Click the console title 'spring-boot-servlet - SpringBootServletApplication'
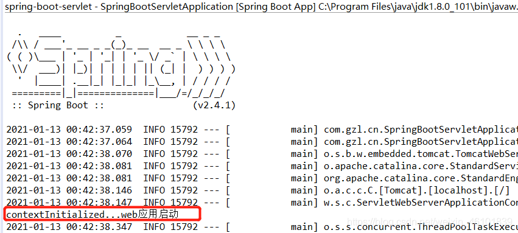 tap(119, 6)
